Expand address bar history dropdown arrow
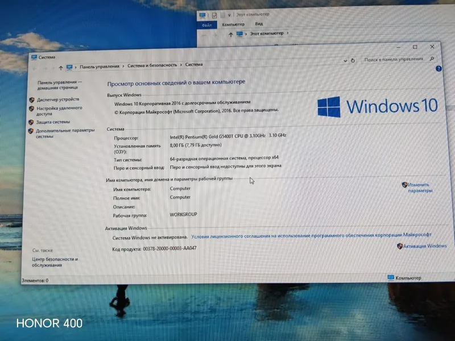Viewport: 455px width, 341px height. 345,61
